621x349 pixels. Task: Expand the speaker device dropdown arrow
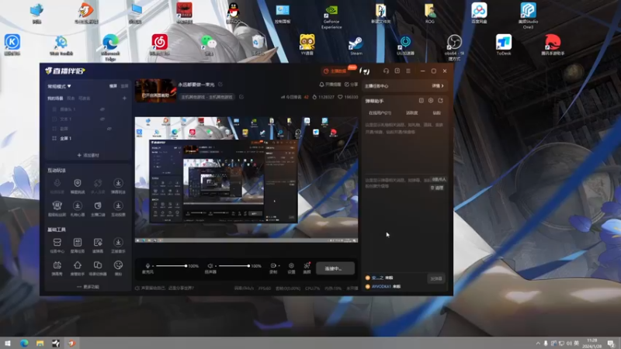click(216, 266)
